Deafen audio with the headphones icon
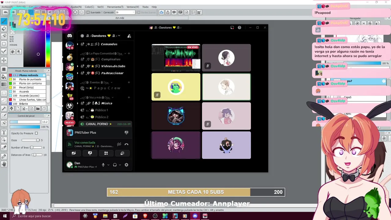The image size is (391, 220). tap(115, 165)
